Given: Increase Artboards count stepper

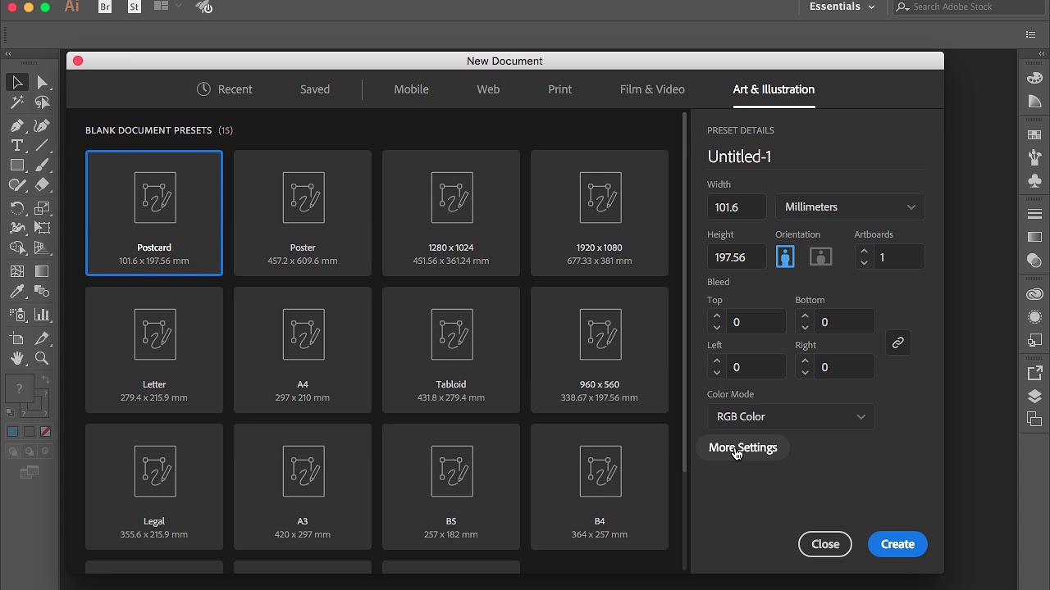Looking at the screenshot, I should tap(864, 252).
